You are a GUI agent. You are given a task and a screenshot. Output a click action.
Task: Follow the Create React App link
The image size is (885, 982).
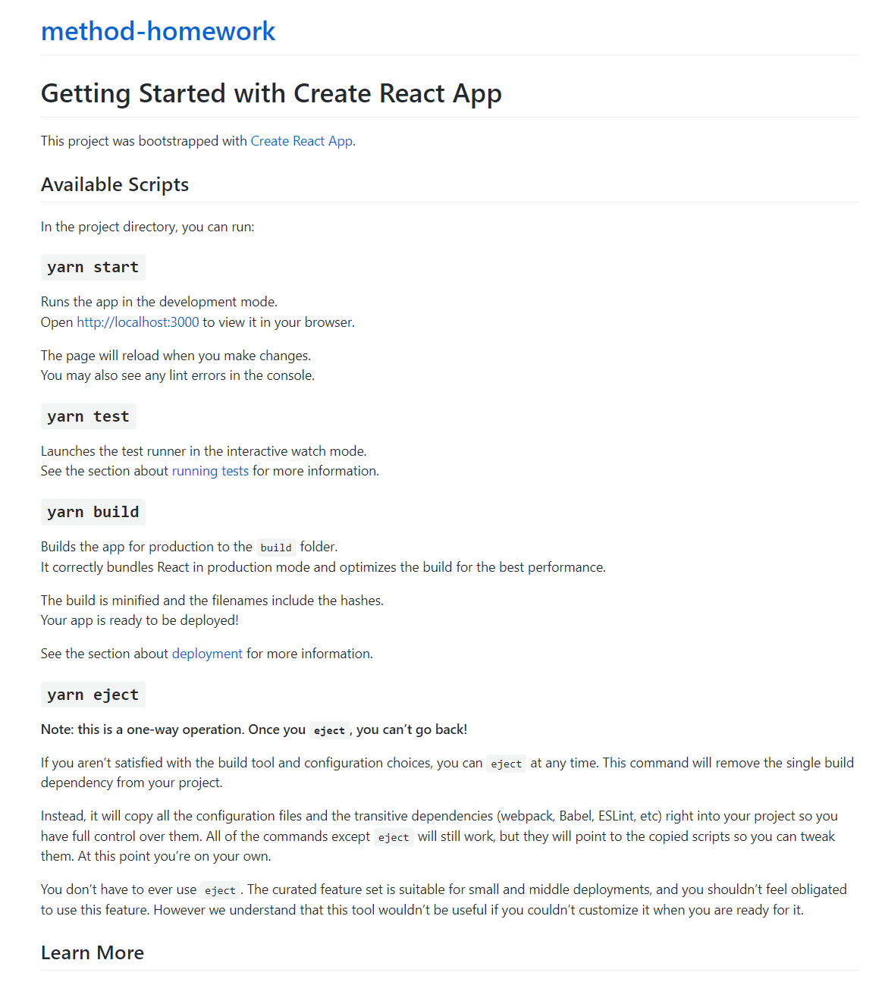click(301, 141)
